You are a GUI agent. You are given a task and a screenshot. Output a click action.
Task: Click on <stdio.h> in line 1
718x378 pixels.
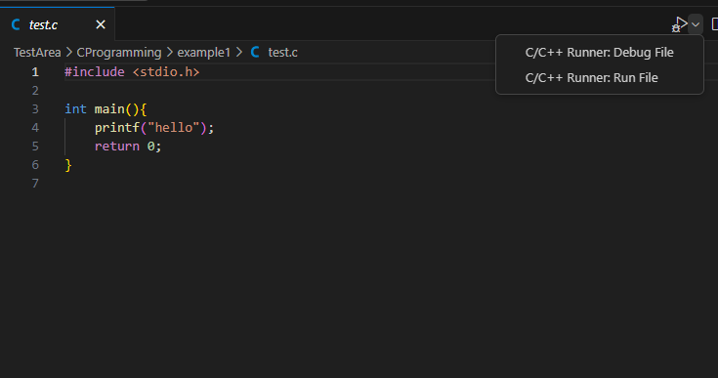(166, 72)
